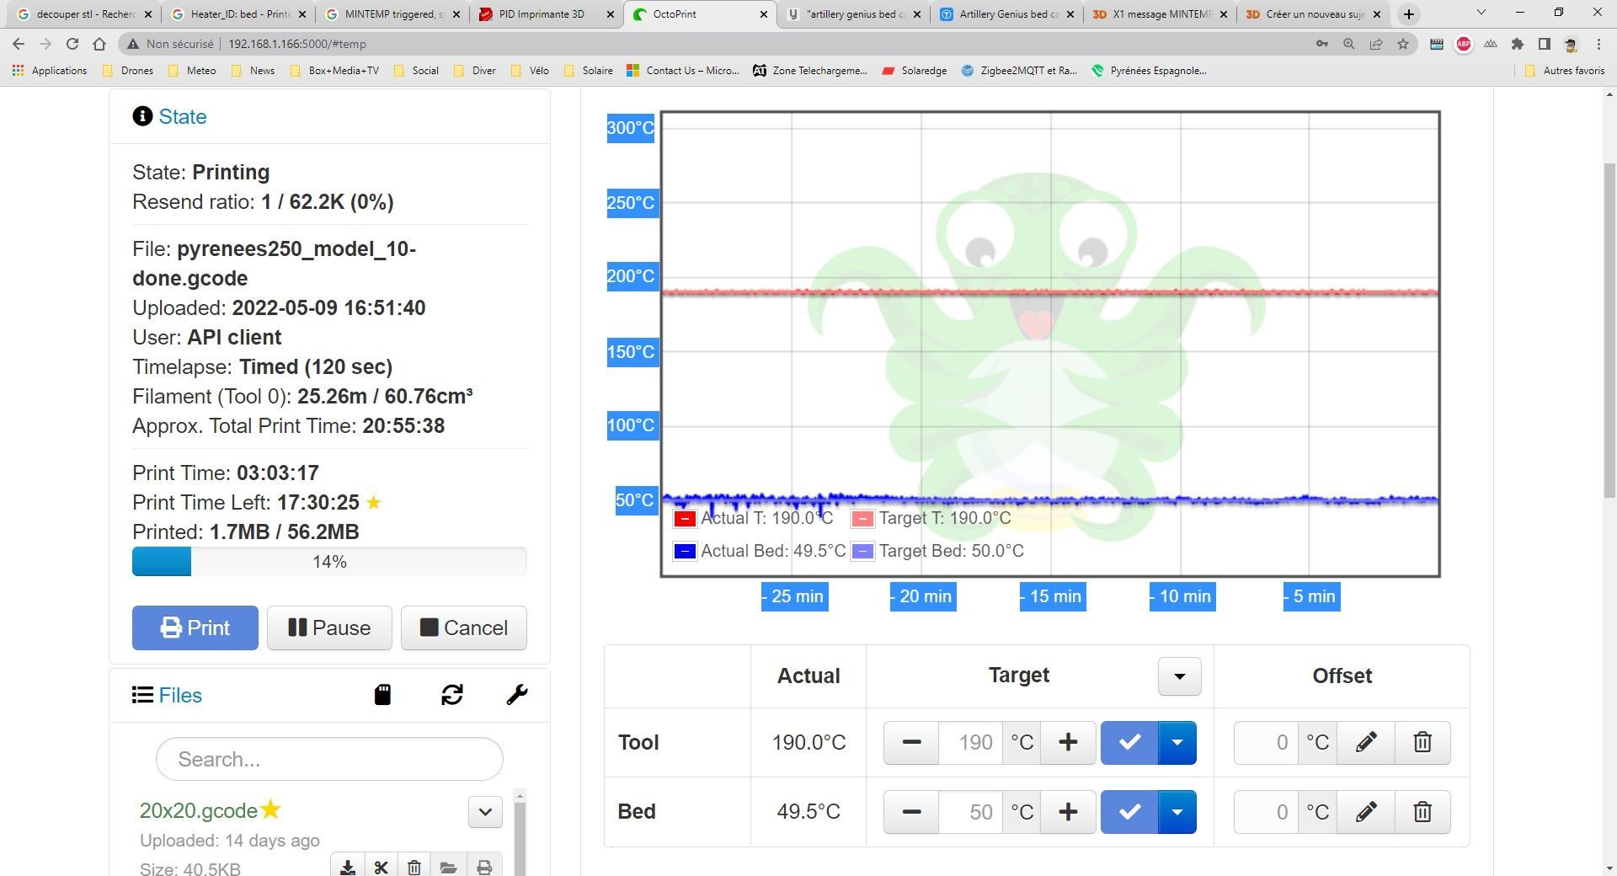Delete 20x20.gcode with trash icon
This screenshot has height=876, width=1617.
click(414, 867)
